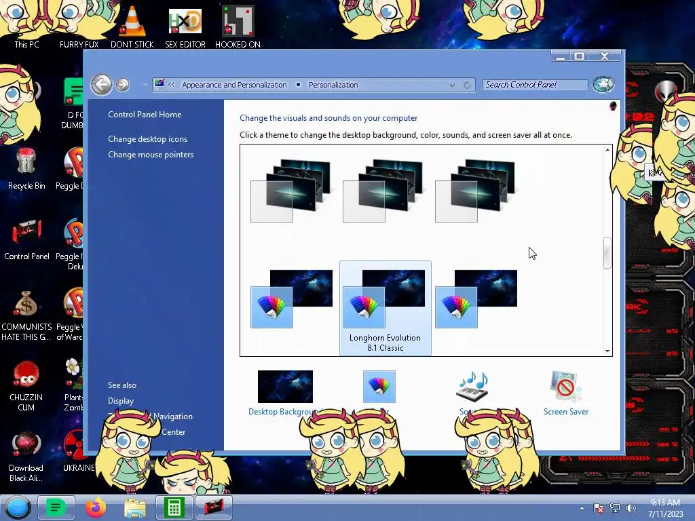Select the first color-fan theme in bottom row
Image resolution: width=695 pixels, height=521 pixels.
tap(292, 299)
